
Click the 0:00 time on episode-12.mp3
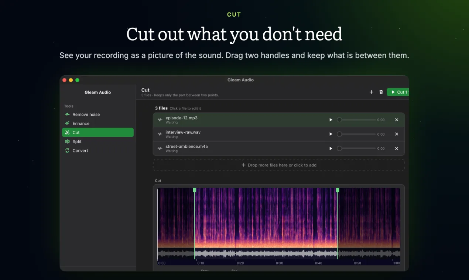[x=381, y=120]
